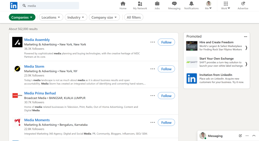
Task: Expand the Messaging panel chevron
Action: point(254,136)
